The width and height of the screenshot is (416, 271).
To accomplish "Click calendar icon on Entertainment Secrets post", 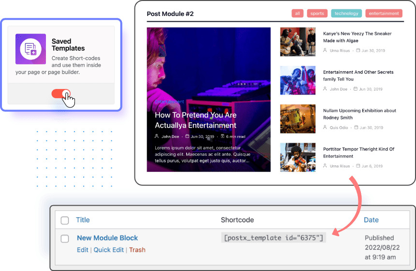I will click(x=356, y=89).
